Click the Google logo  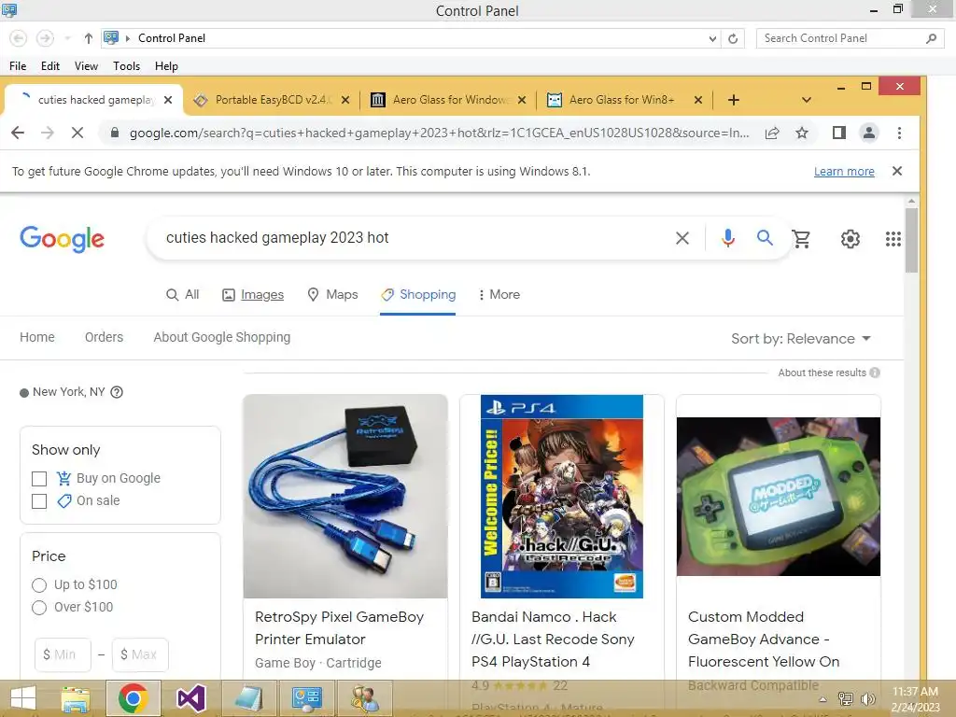[62, 238]
